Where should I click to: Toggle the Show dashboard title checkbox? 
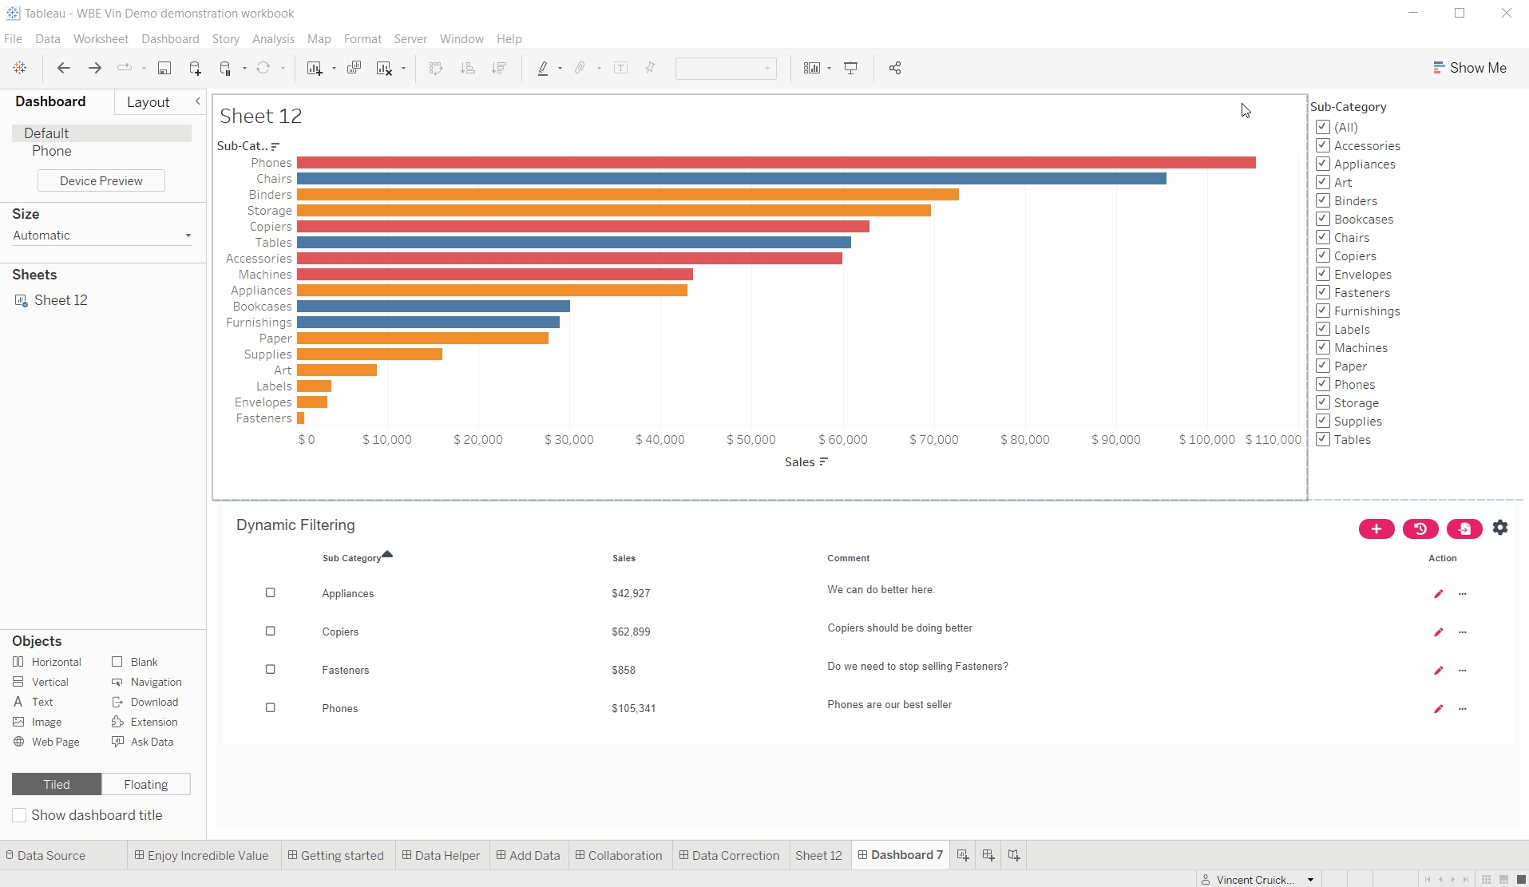19,815
